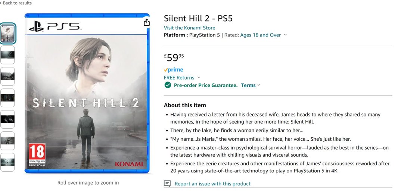Open the third gallery thumbnail
This screenshot has height=195, width=398.
(x=8, y=76)
